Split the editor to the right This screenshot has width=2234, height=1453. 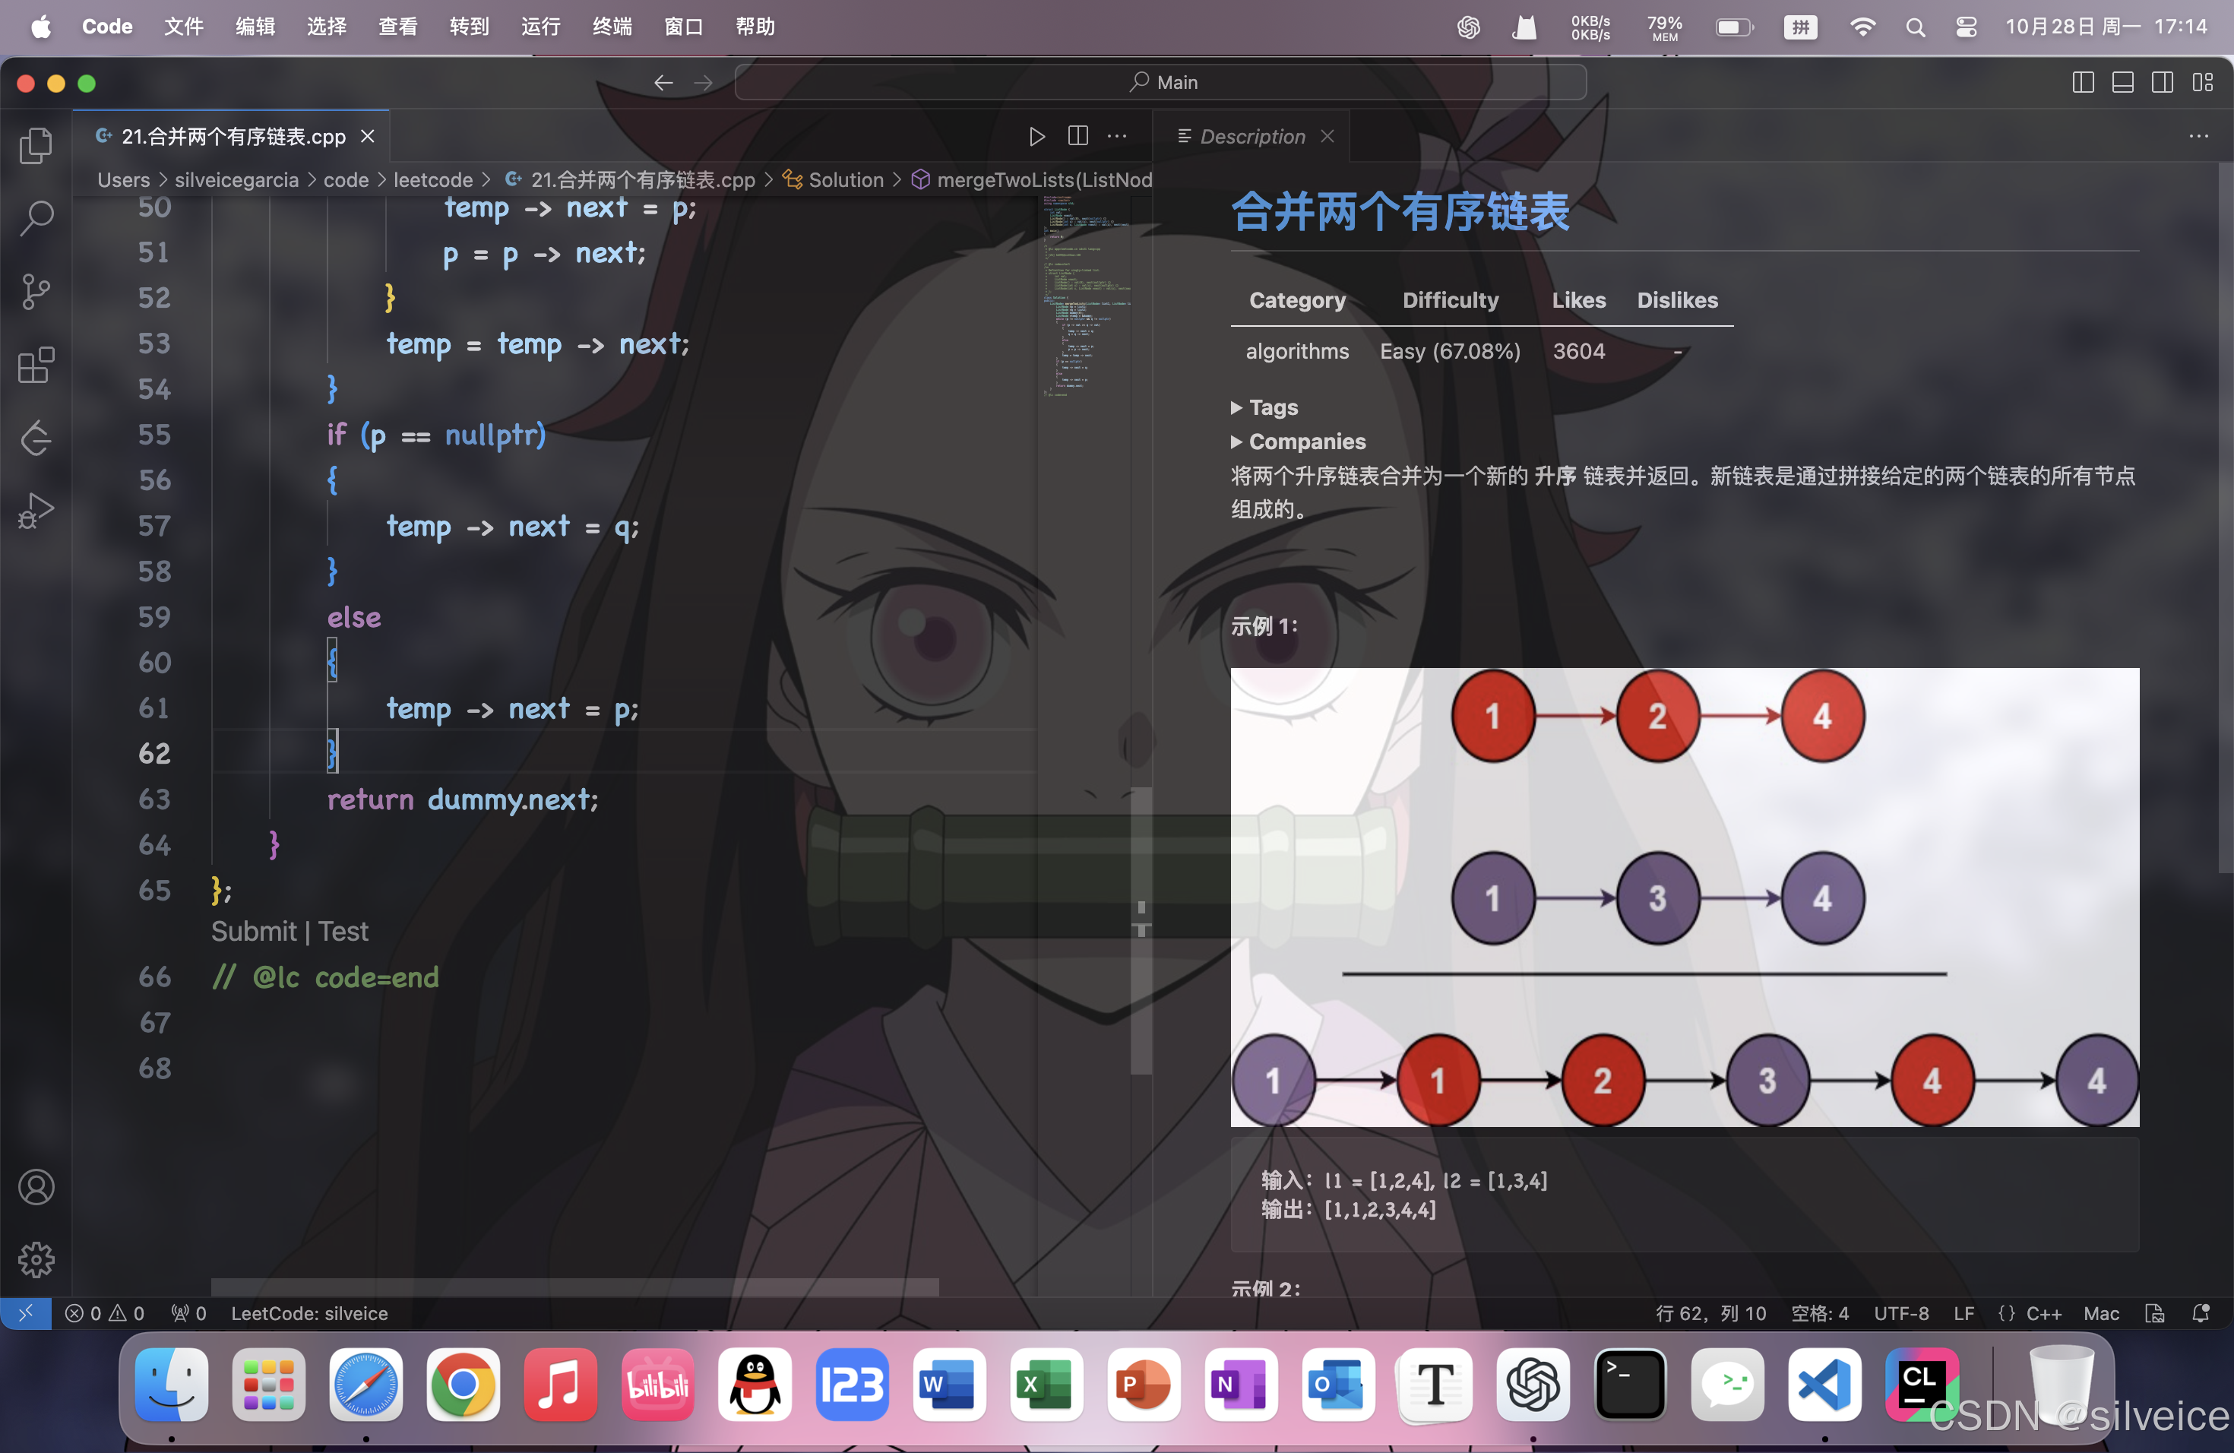tap(1077, 136)
